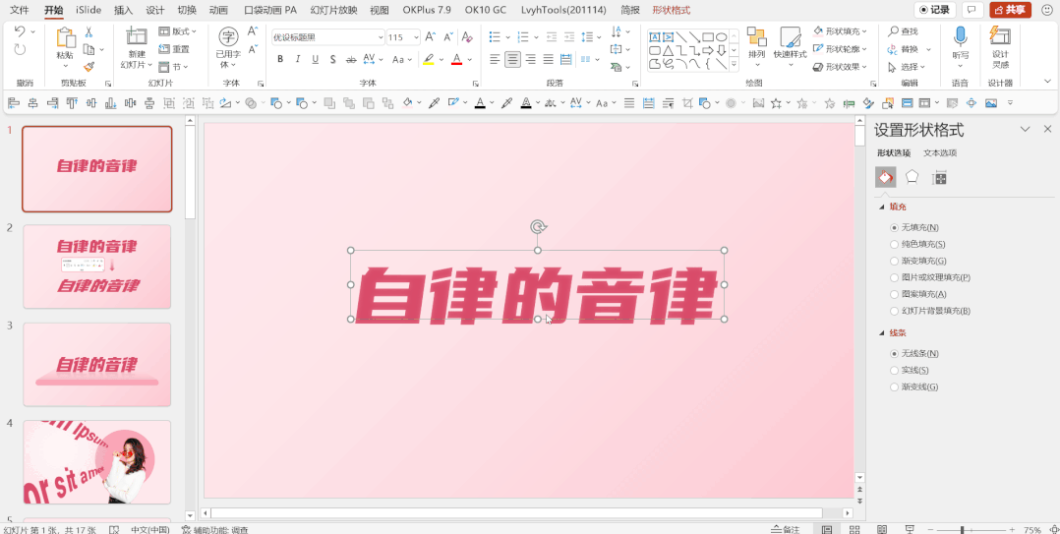Click the Undo arrow icon
The height and width of the screenshot is (534, 1060).
pyautogui.click(x=21, y=31)
